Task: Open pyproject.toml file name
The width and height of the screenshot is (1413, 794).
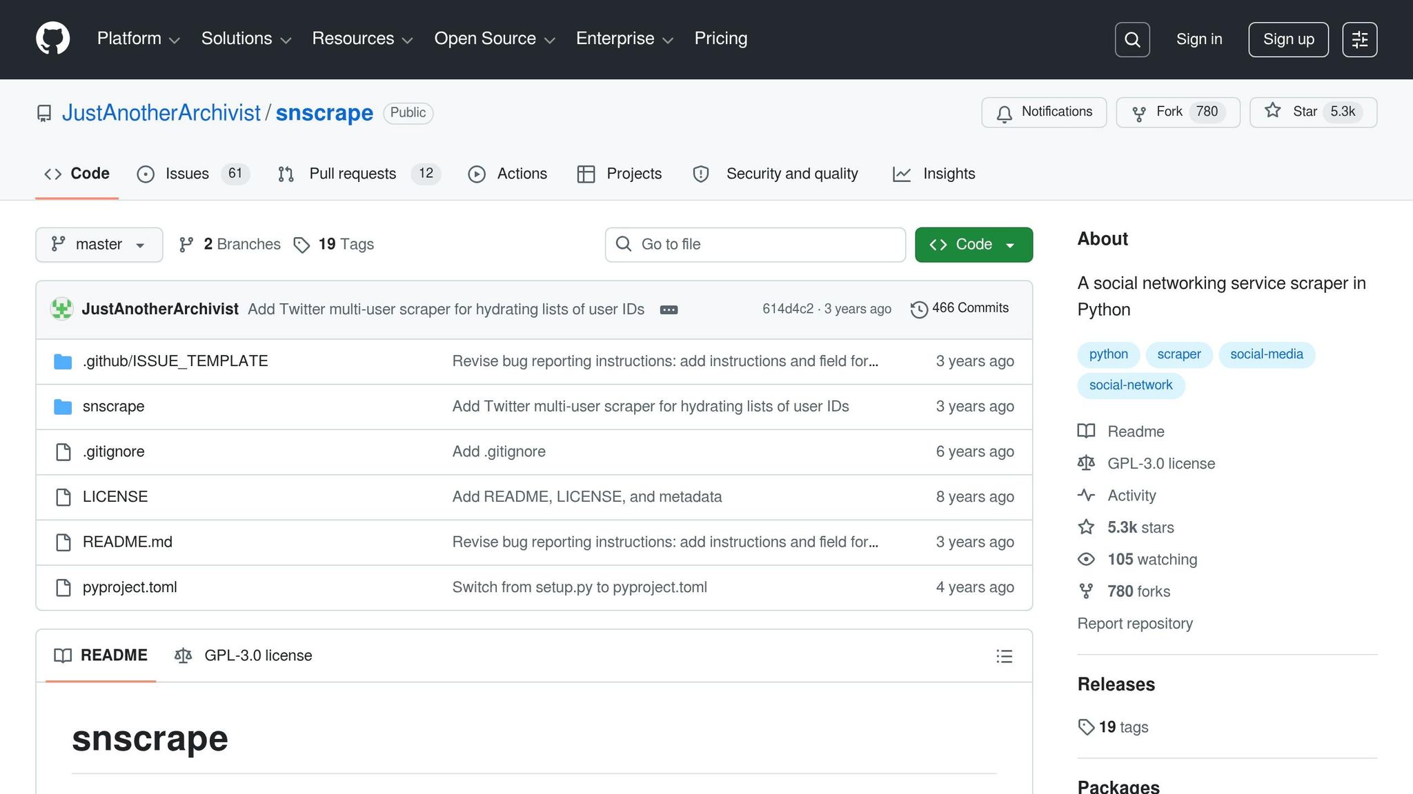Action: [x=130, y=587]
